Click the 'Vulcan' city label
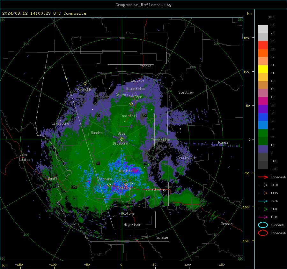This screenshot has height=269, width=287. [162, 238]
